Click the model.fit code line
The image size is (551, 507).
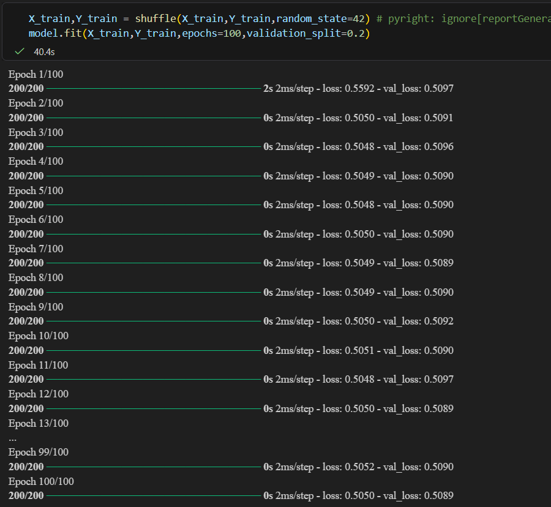tap(199, 34)
